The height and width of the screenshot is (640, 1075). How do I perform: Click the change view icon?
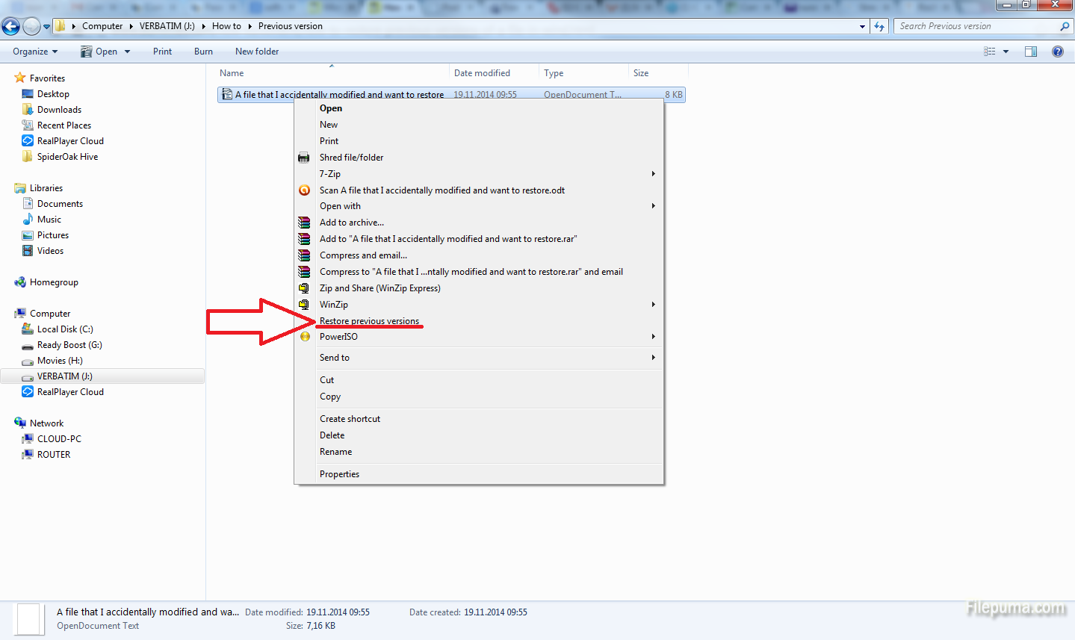[x=990, y=52]
